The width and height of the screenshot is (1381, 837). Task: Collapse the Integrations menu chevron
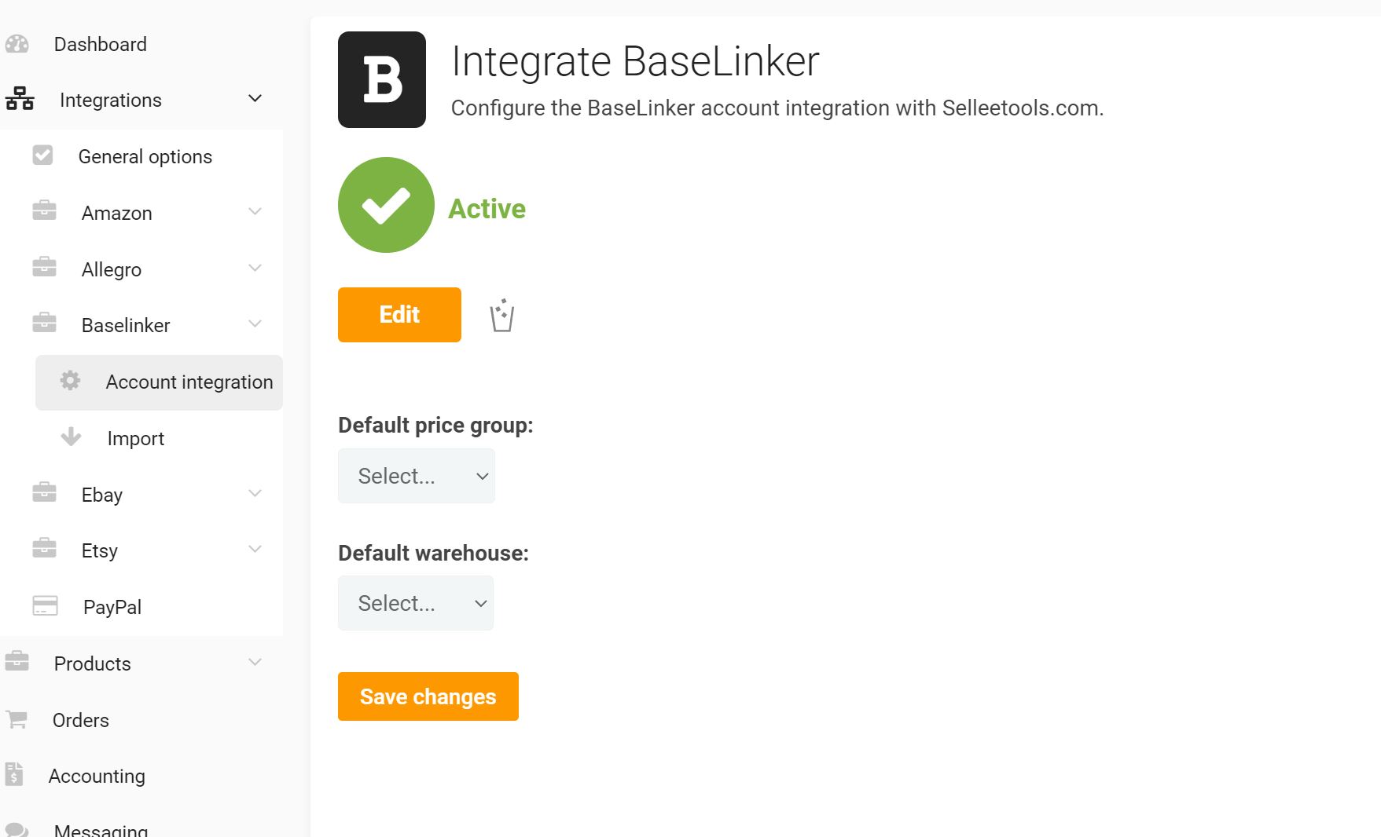pos(255,99)
